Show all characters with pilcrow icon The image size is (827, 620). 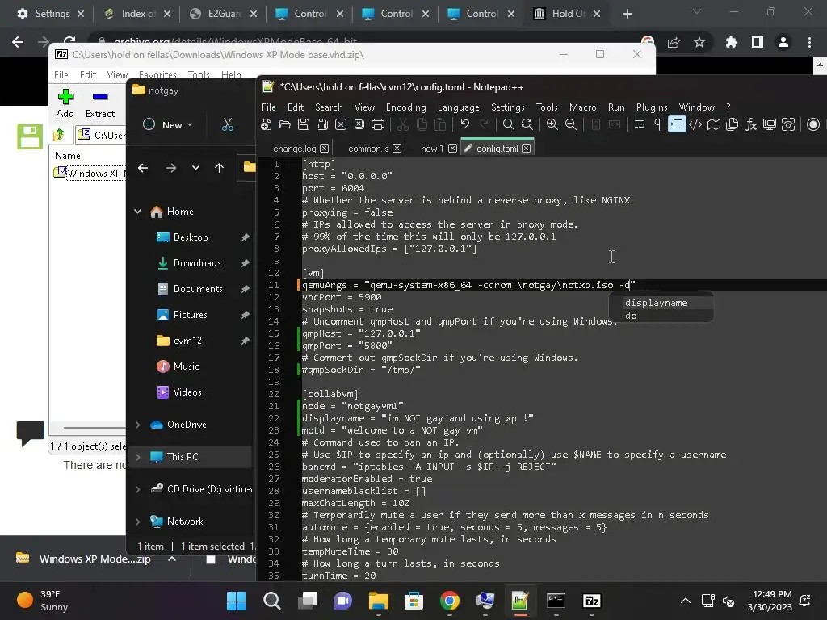coord(657,124)
